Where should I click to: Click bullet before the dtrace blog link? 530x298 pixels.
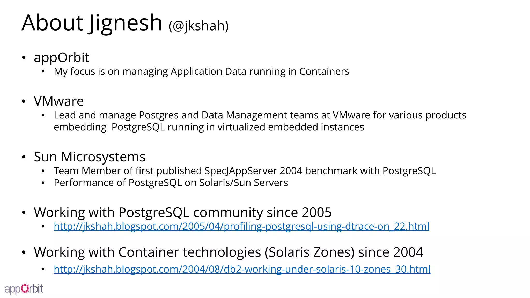pyautogui.click(x=43, y=227)
